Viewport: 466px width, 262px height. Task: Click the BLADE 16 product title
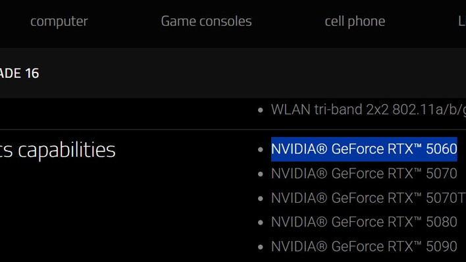19,74
